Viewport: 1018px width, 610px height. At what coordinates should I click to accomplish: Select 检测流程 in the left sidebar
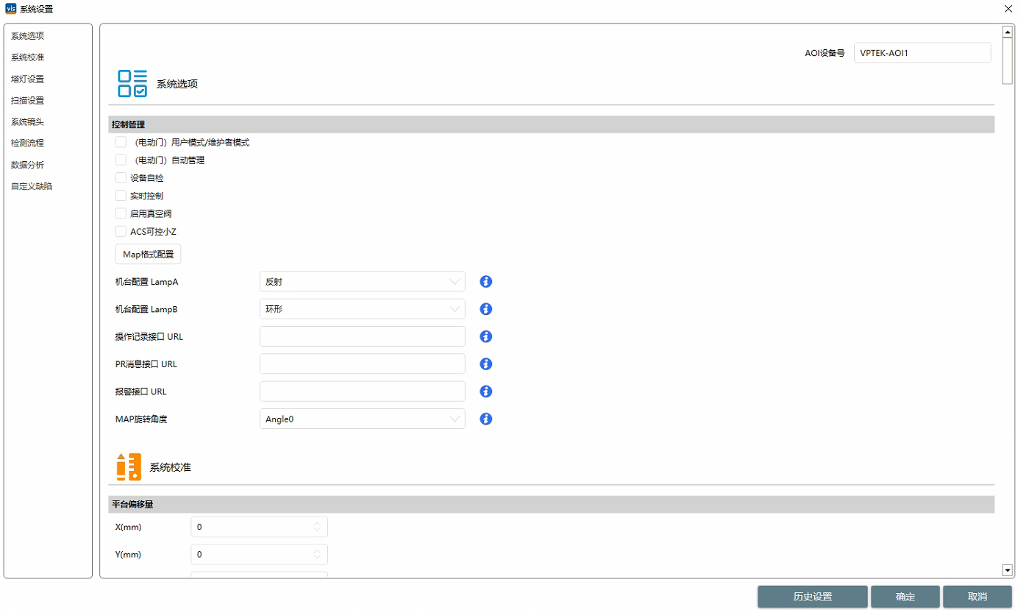pos(27,143)
